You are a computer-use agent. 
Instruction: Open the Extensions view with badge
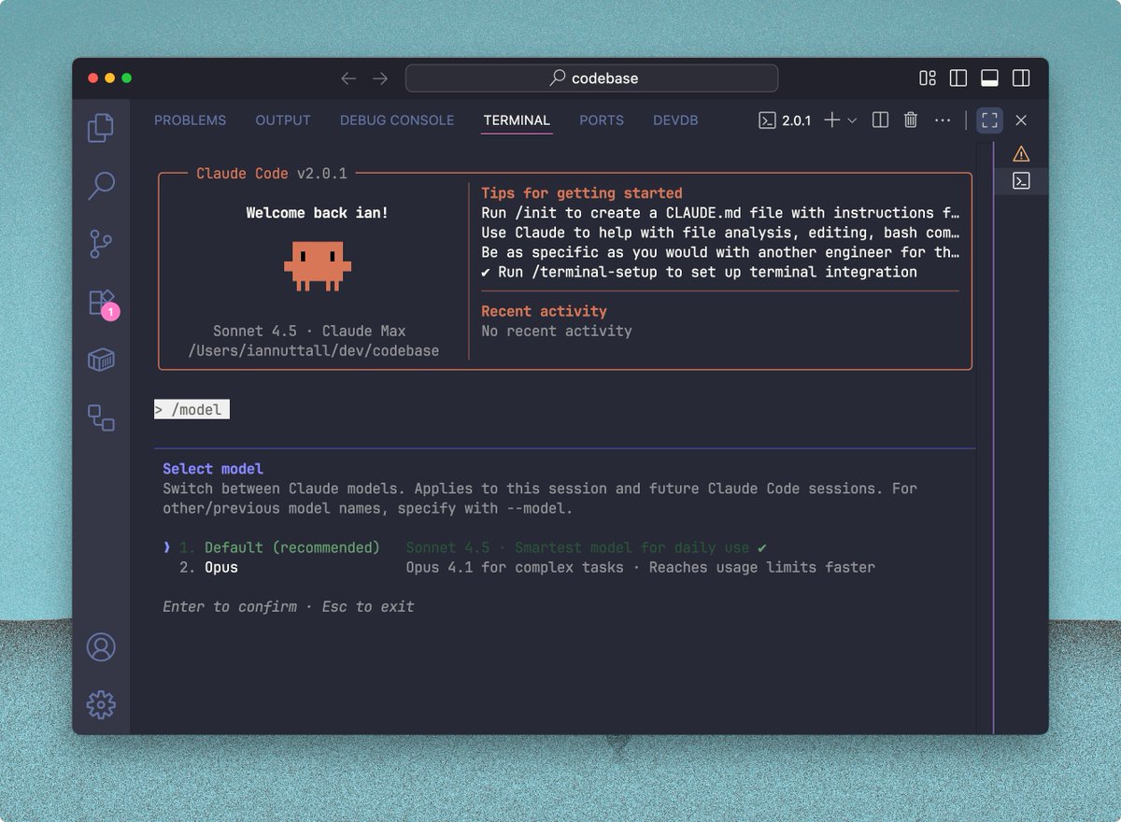[102, 303]
